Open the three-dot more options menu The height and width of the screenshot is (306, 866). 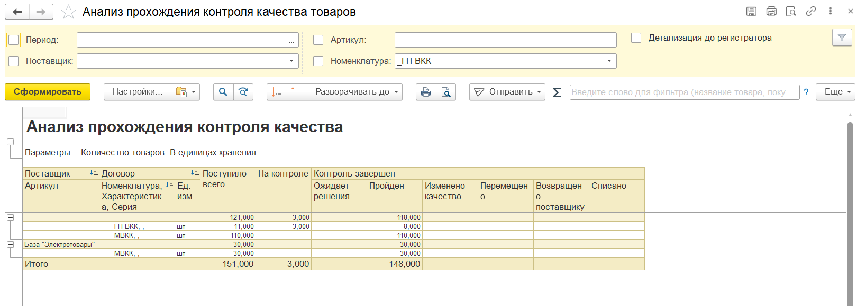pyautogui.click(x=831, y=11)
